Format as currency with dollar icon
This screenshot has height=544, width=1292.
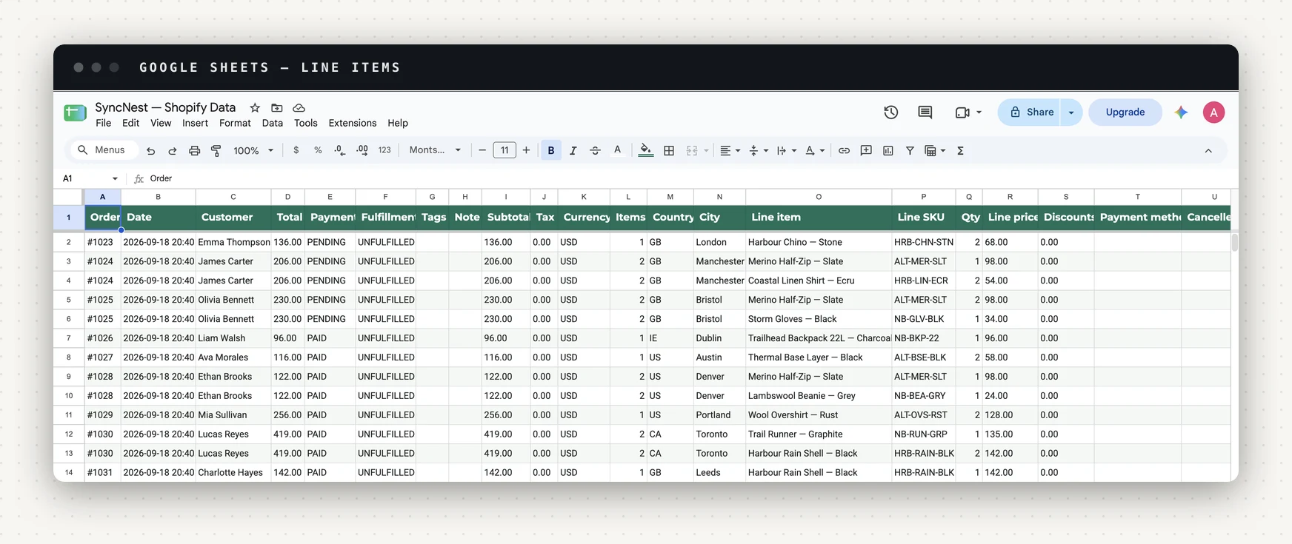296,150
